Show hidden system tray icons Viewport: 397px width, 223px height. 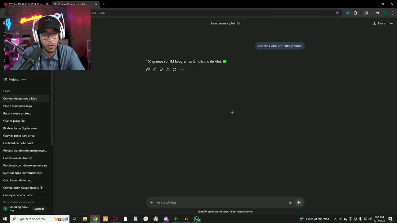335,219
